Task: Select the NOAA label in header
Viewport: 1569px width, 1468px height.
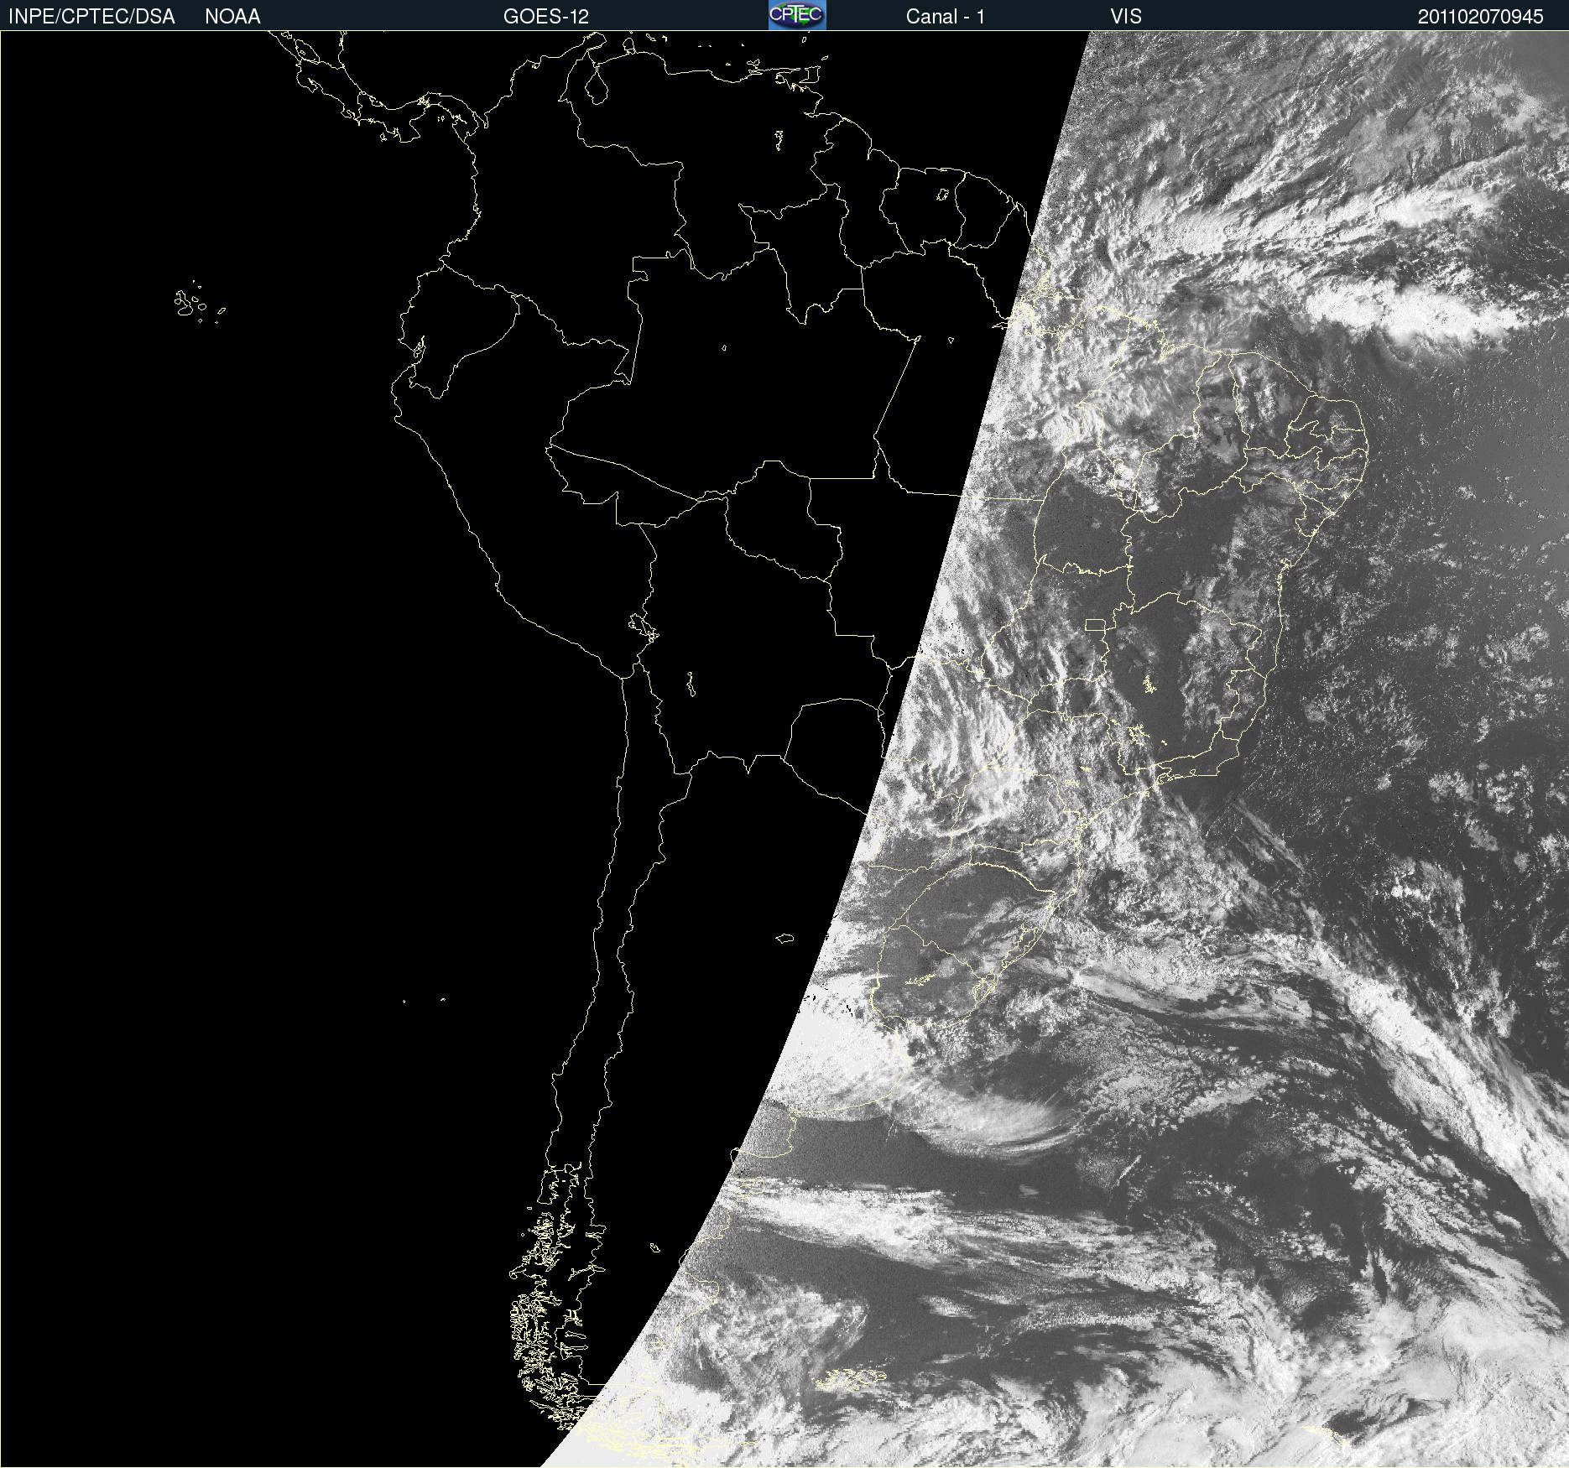Action: click(x=232, y=17)
